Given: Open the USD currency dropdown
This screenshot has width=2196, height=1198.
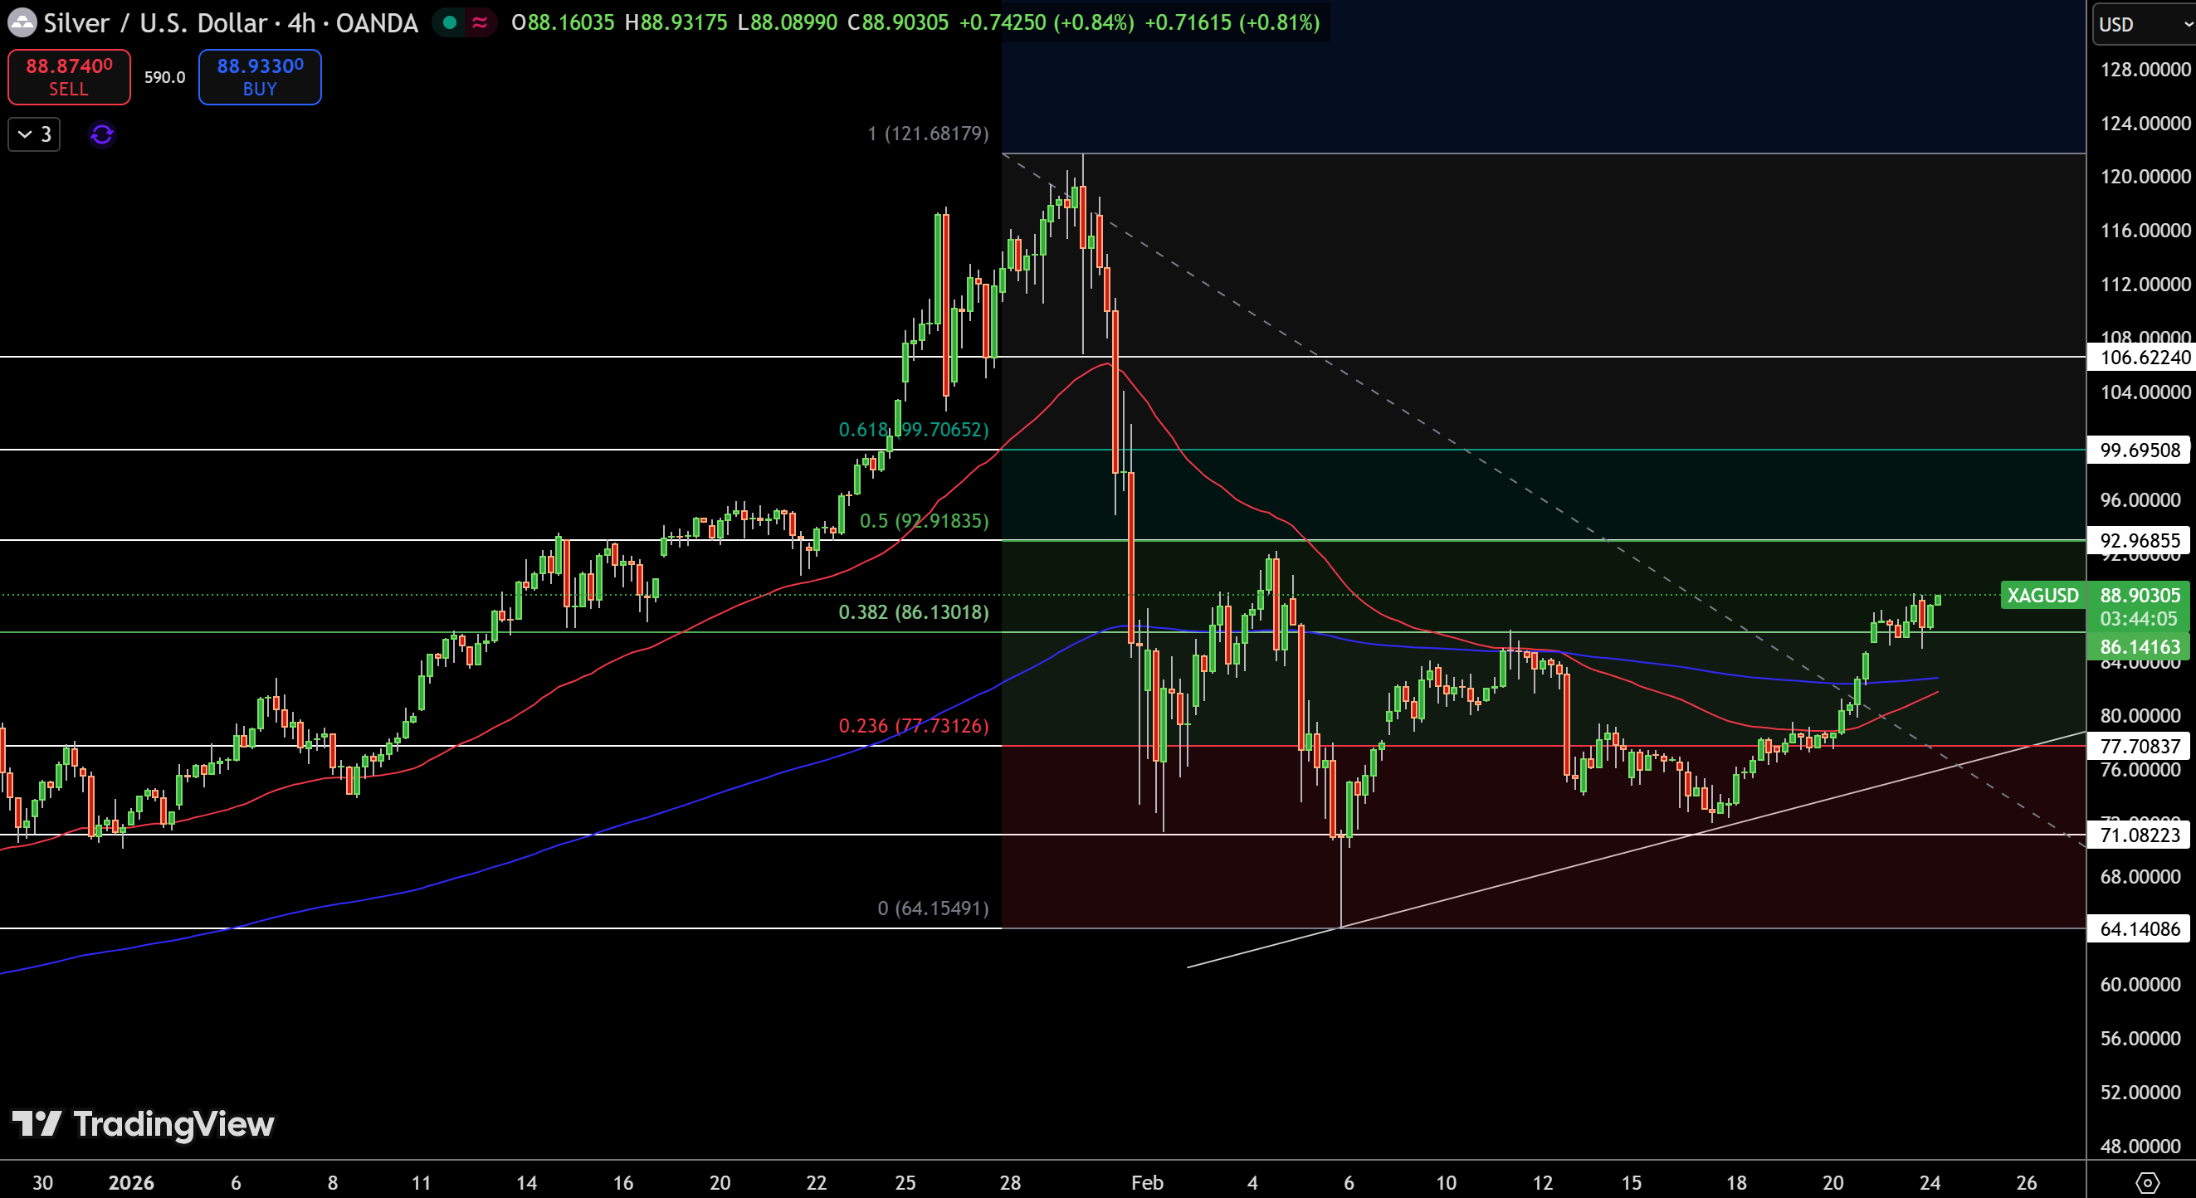Looking at the screenshot, I should point(2144,24).
